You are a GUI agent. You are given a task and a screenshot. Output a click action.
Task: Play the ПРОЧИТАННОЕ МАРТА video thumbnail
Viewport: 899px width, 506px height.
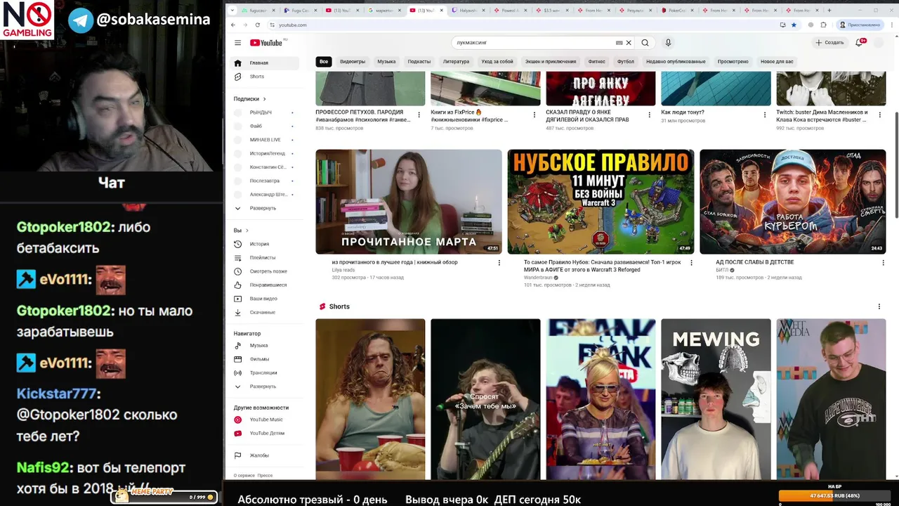coord(409,202)
